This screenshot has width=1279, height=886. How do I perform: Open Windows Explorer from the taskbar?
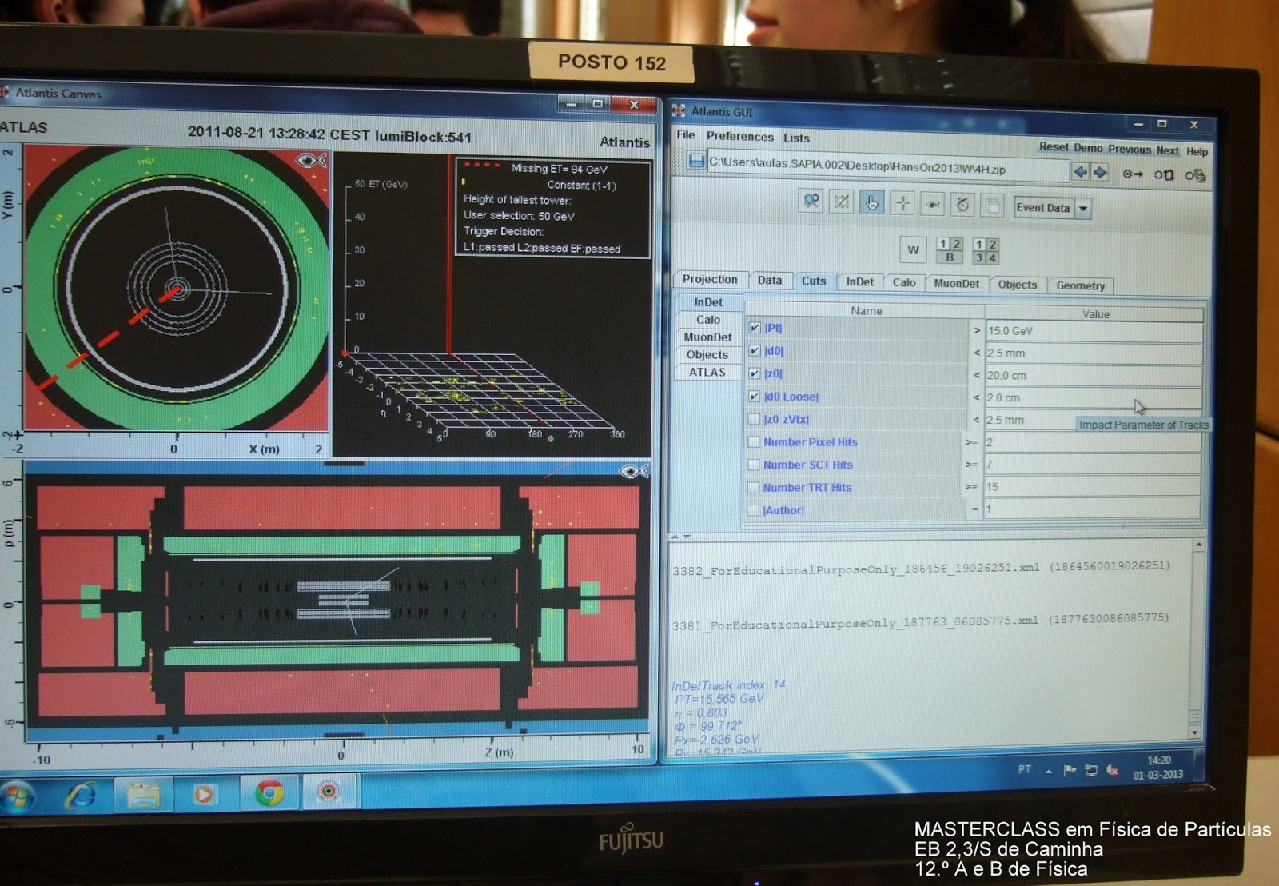click(143, 794)
